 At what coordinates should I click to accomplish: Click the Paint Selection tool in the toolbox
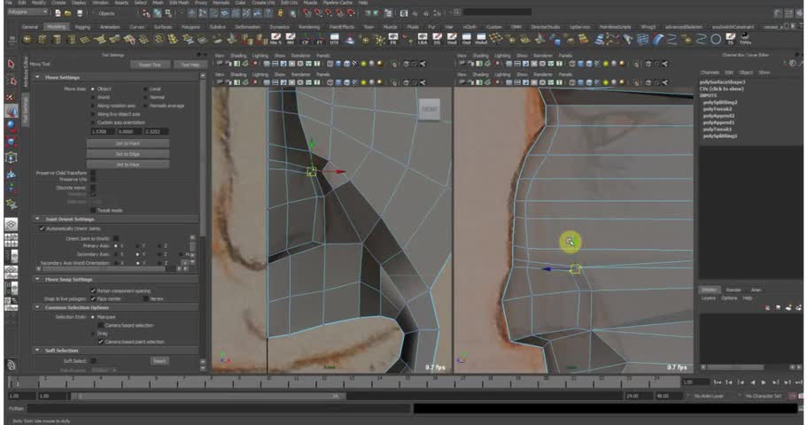[12, 95]
